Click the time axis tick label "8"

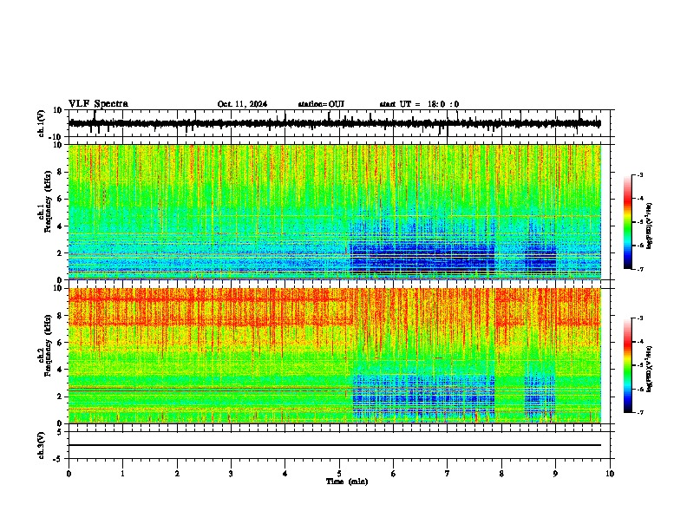click(501, 474)
